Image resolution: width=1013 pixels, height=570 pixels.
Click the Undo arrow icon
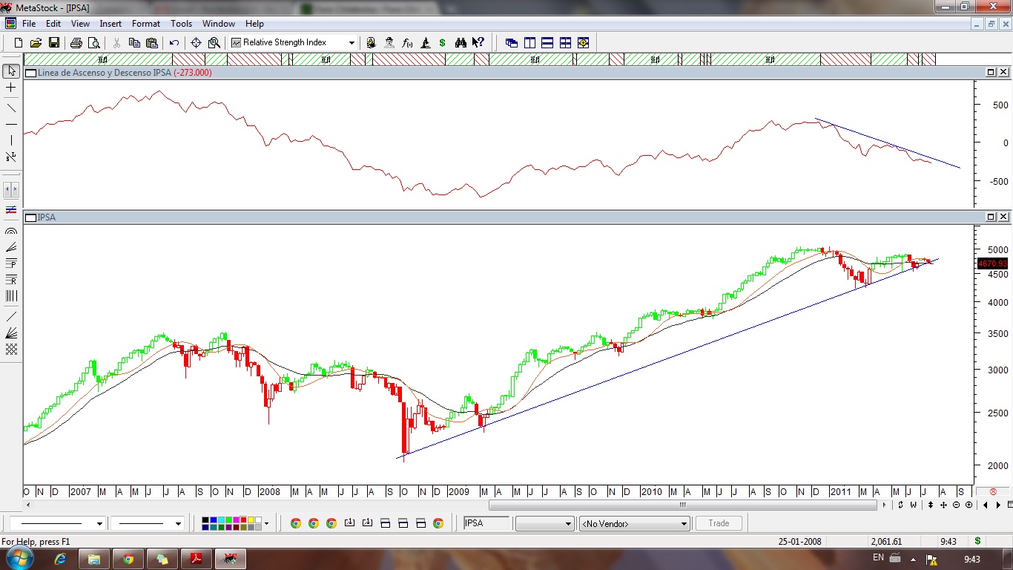click(174, 43)
